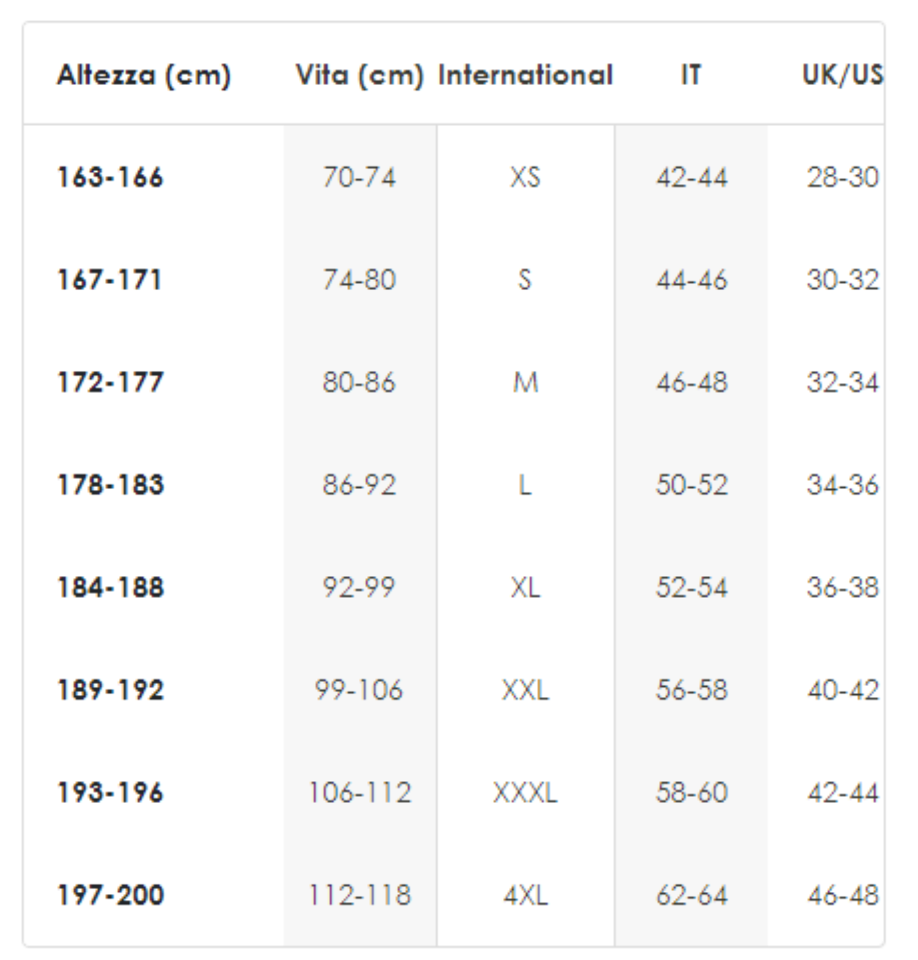Select the XS international size cell
Screen dimensions: 918x960
tap(525, 177)
